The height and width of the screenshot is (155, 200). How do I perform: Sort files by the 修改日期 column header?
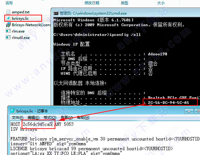click(92, 3)
